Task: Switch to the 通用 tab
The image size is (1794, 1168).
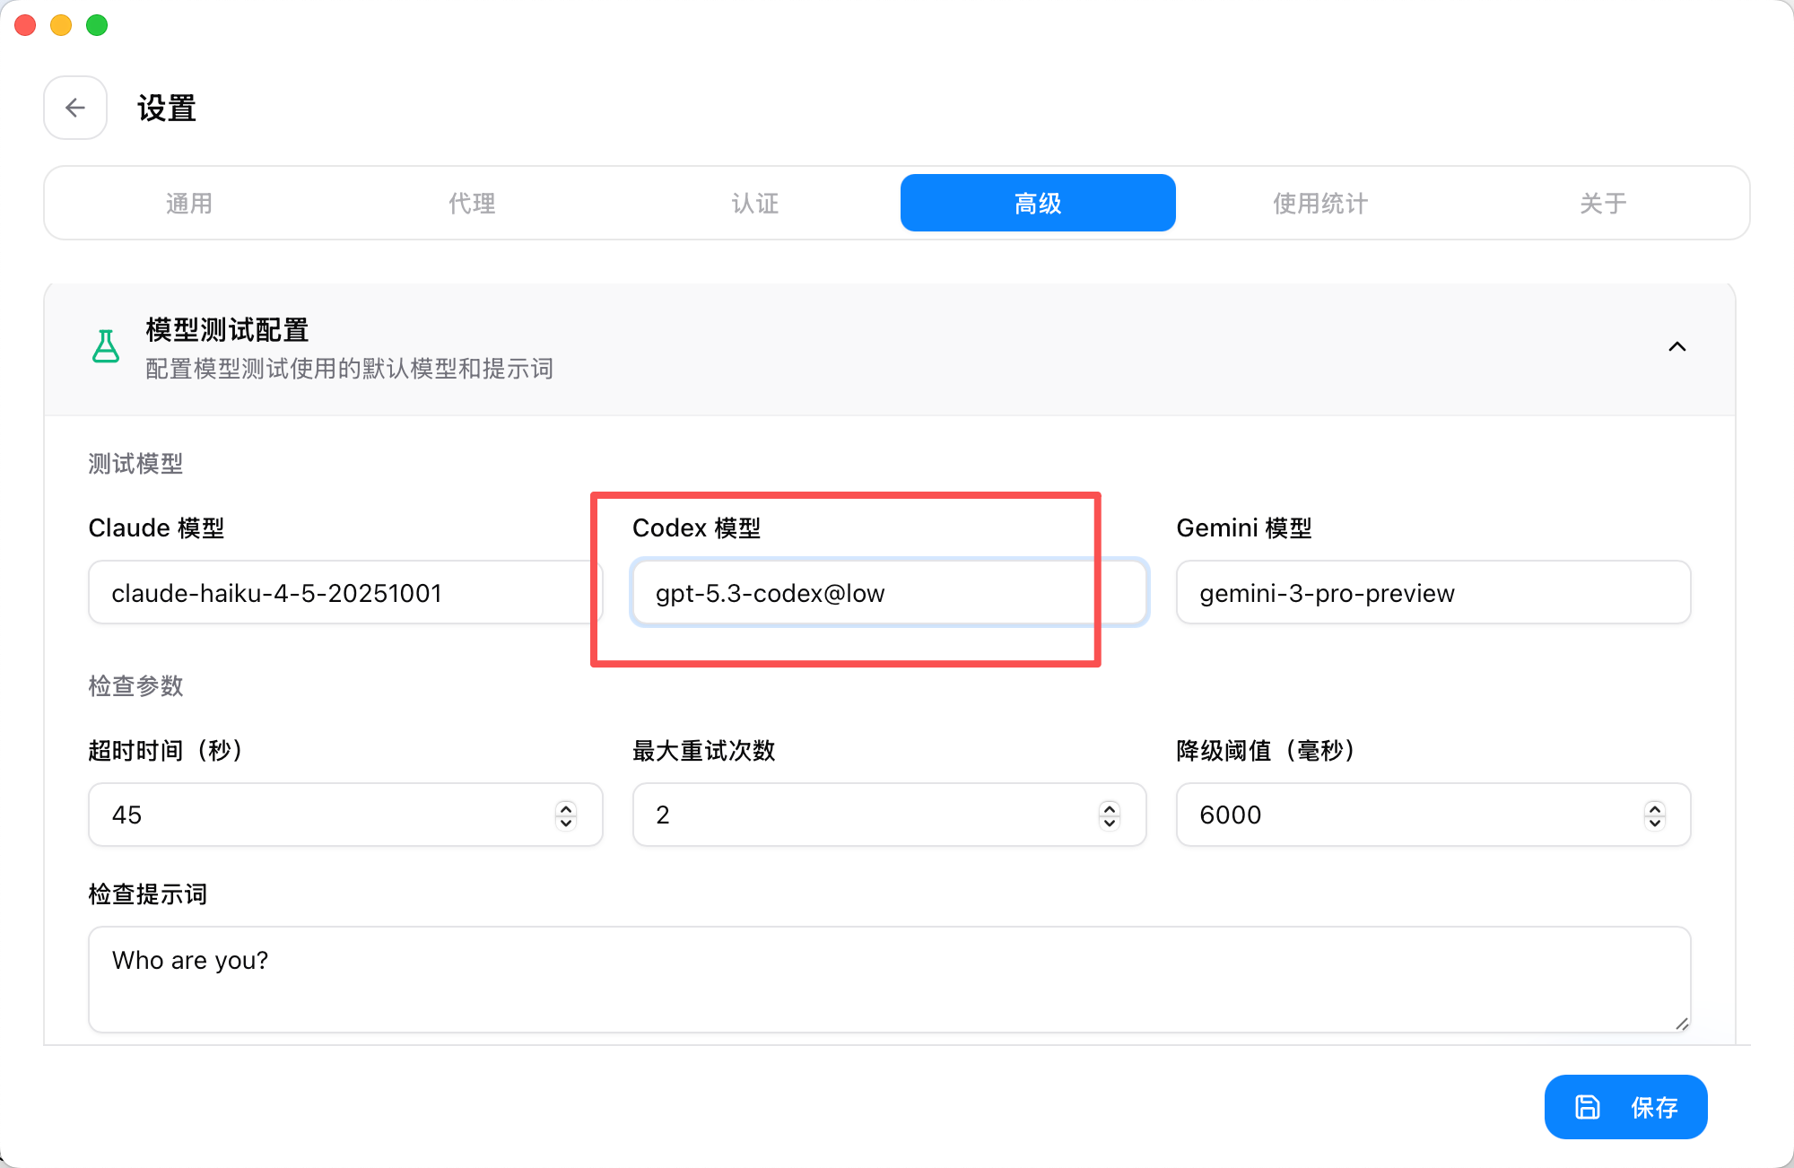Action: 189,203
